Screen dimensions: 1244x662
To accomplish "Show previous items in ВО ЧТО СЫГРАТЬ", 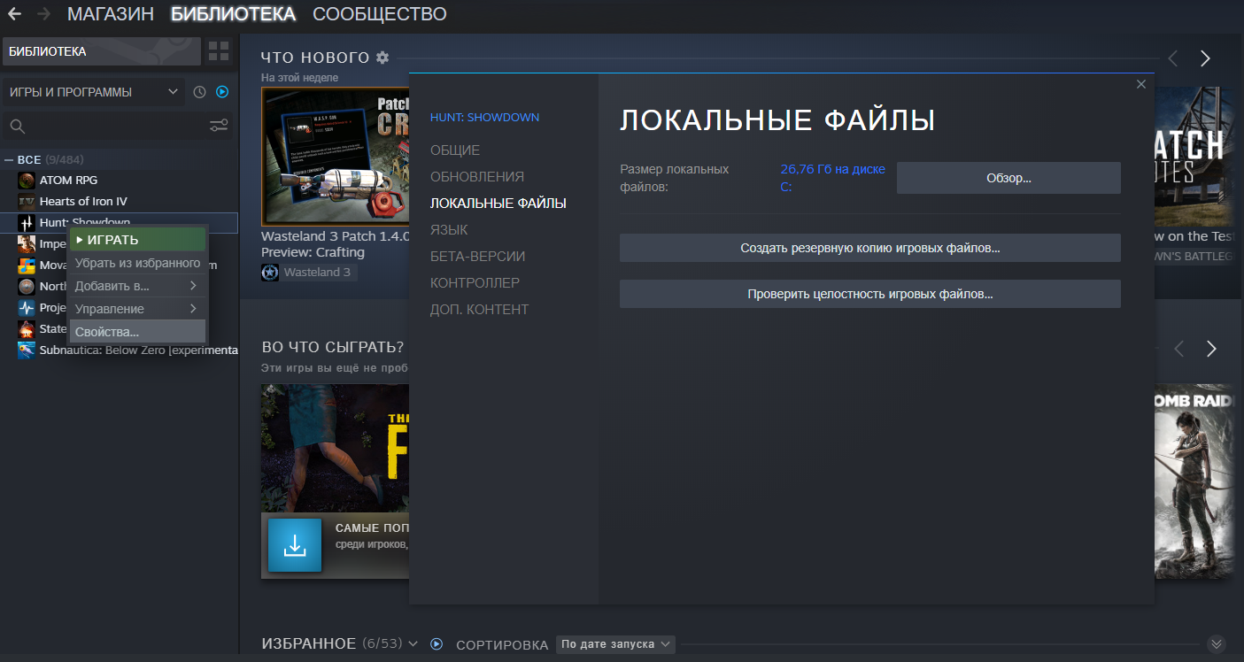I will (x=1178, y=349).
